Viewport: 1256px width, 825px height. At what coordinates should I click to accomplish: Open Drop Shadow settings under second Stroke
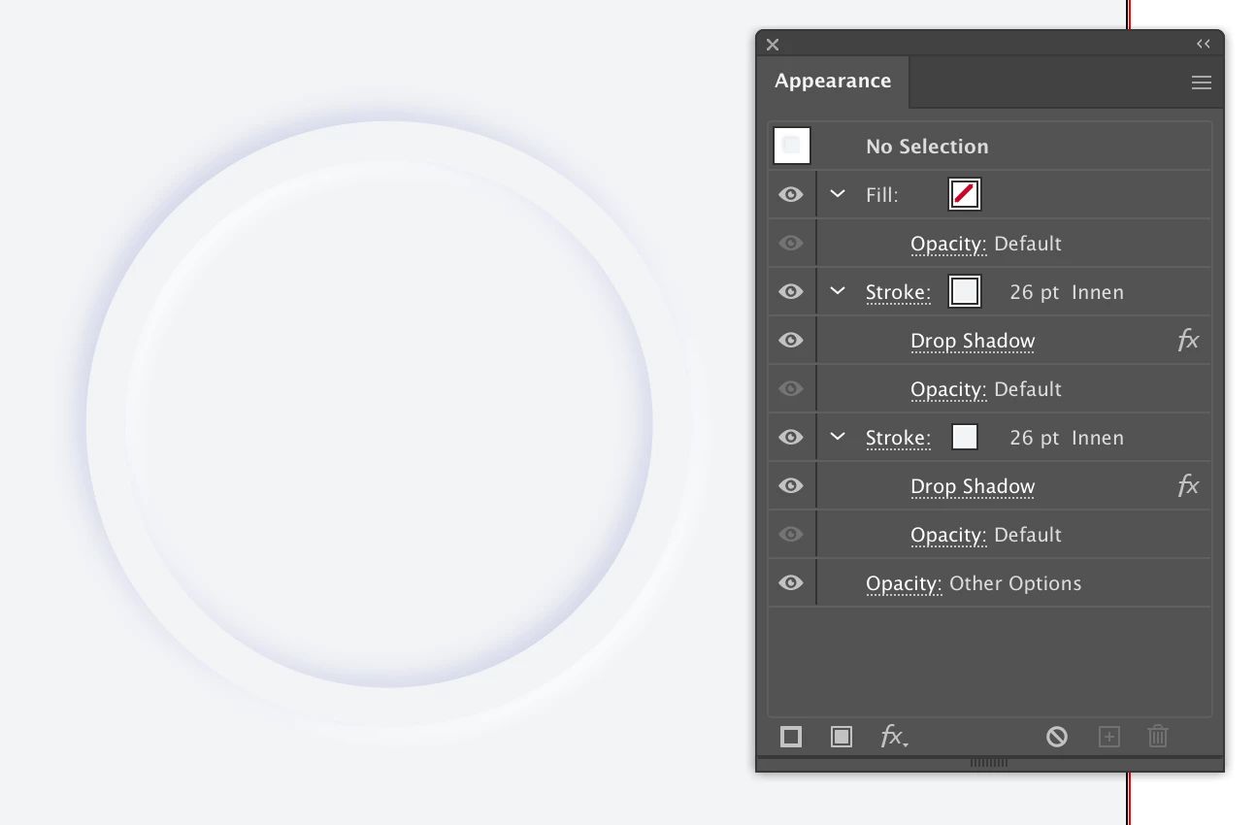(x=973, y=486)
